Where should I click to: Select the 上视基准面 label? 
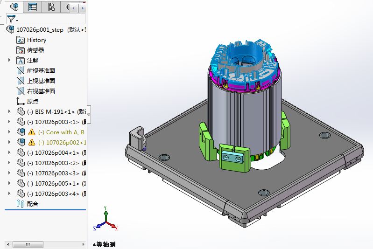[41, 81]
